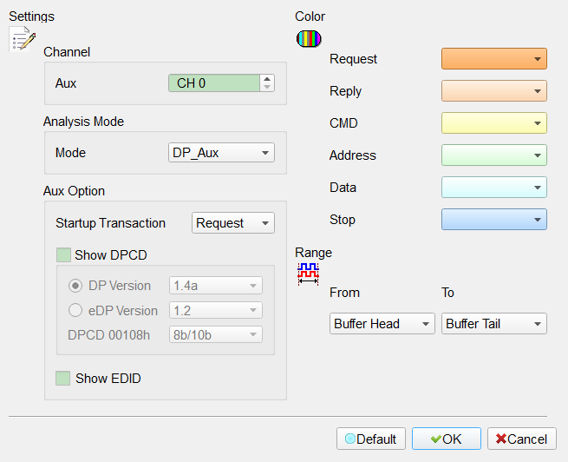Click the Range waveform icon
568x462 pixels.
[308, 274]
